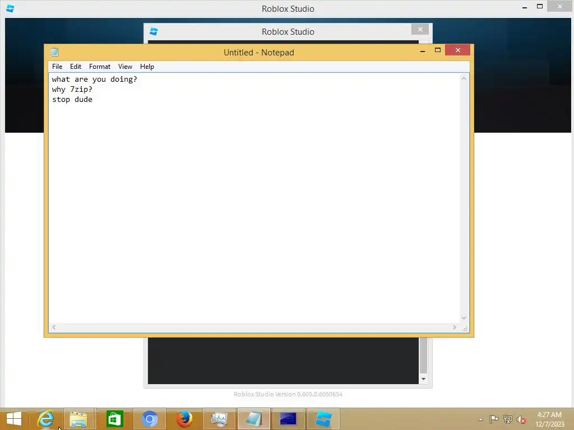Click Notepad vertical scrollbar down arrow

coord(464,318)
